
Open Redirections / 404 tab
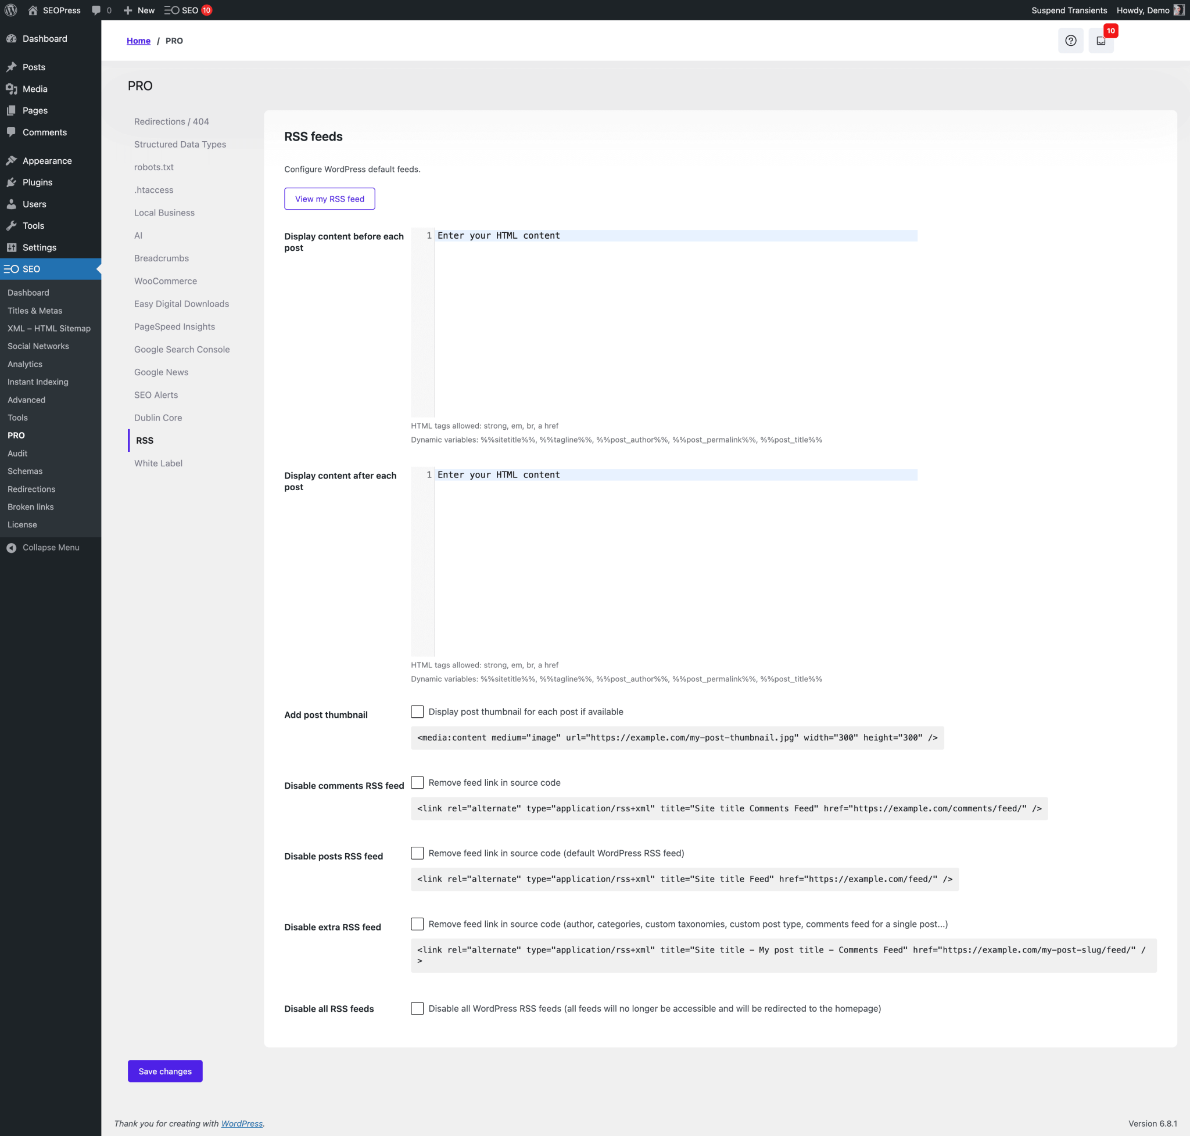(x=171, y=122)
